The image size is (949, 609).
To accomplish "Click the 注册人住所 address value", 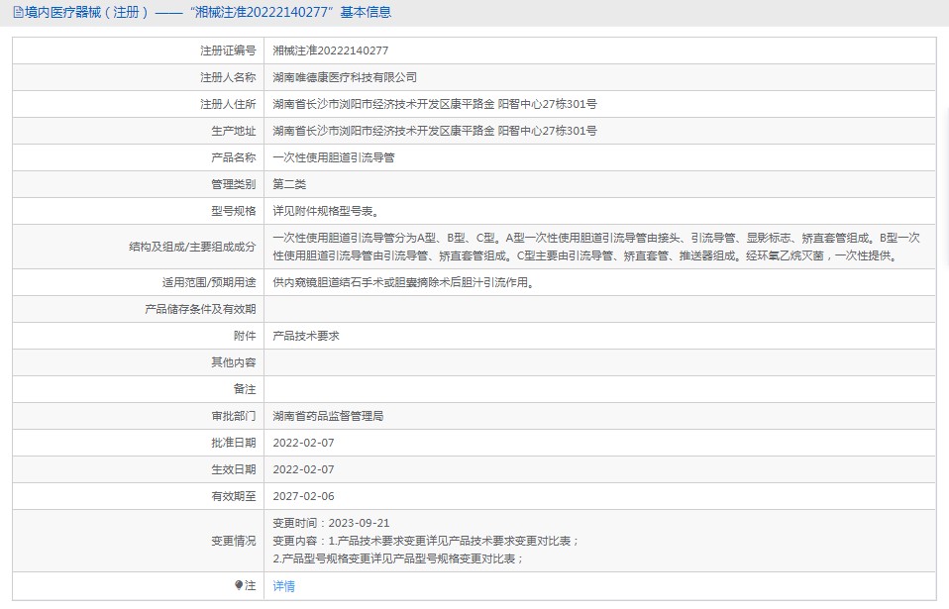I will 435,104.
